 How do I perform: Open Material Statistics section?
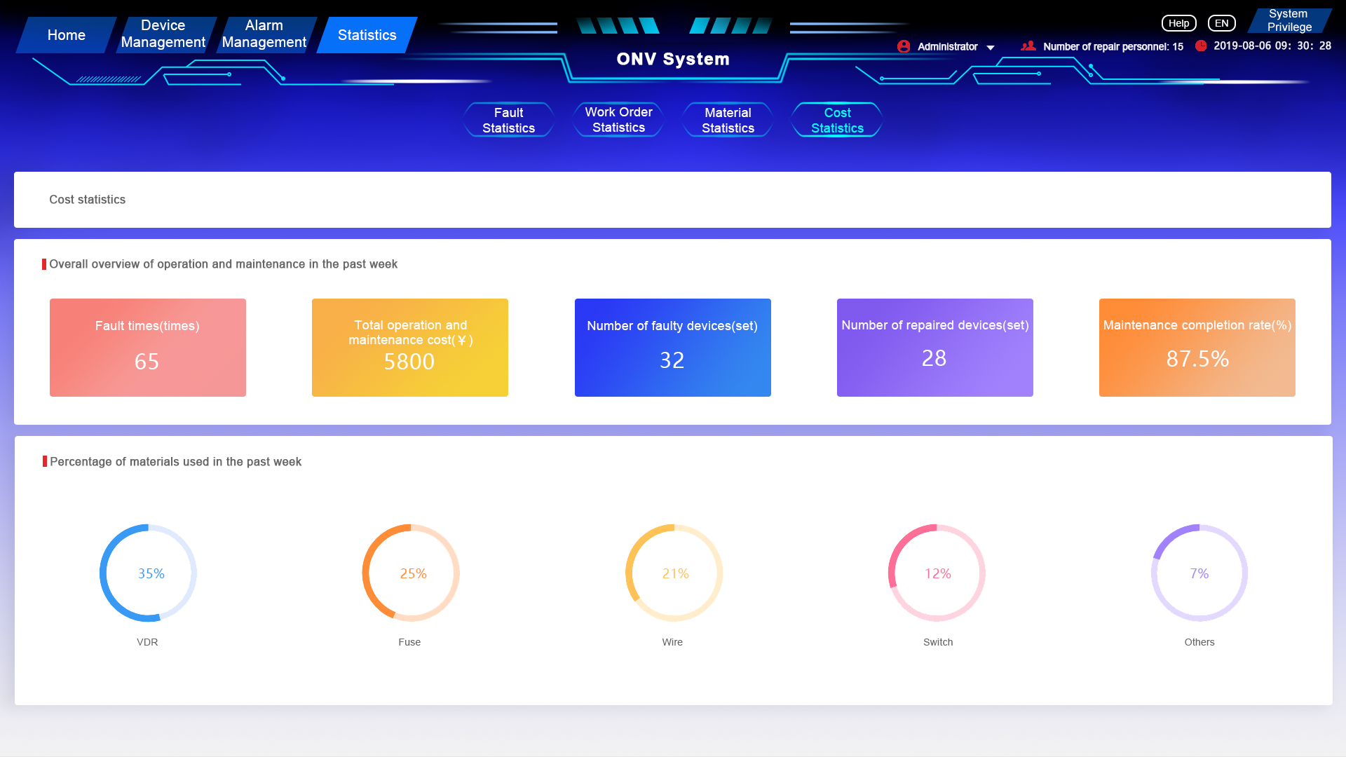point(728,119)
